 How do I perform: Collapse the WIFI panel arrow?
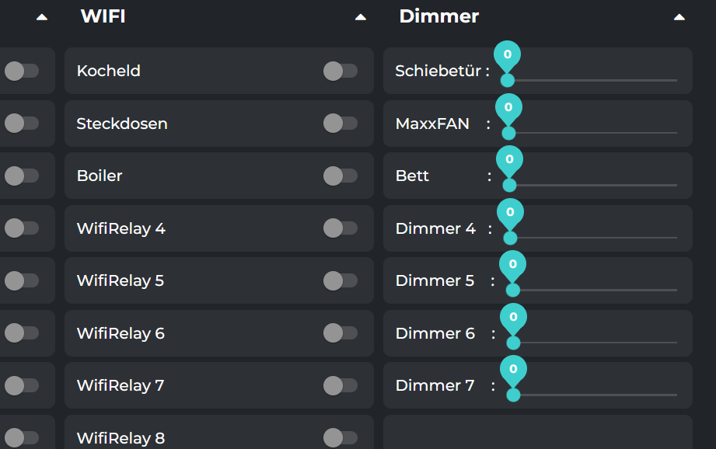(x=360, y=17)
